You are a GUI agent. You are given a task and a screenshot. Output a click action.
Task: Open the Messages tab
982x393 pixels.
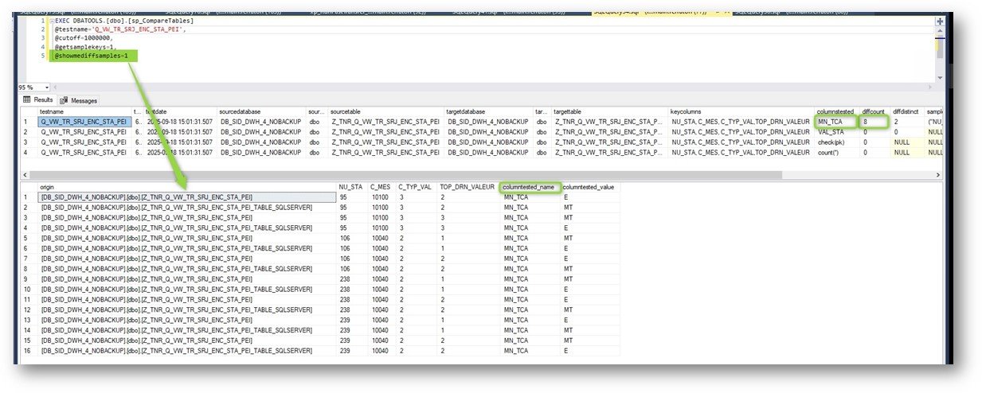tap(79, 101)
